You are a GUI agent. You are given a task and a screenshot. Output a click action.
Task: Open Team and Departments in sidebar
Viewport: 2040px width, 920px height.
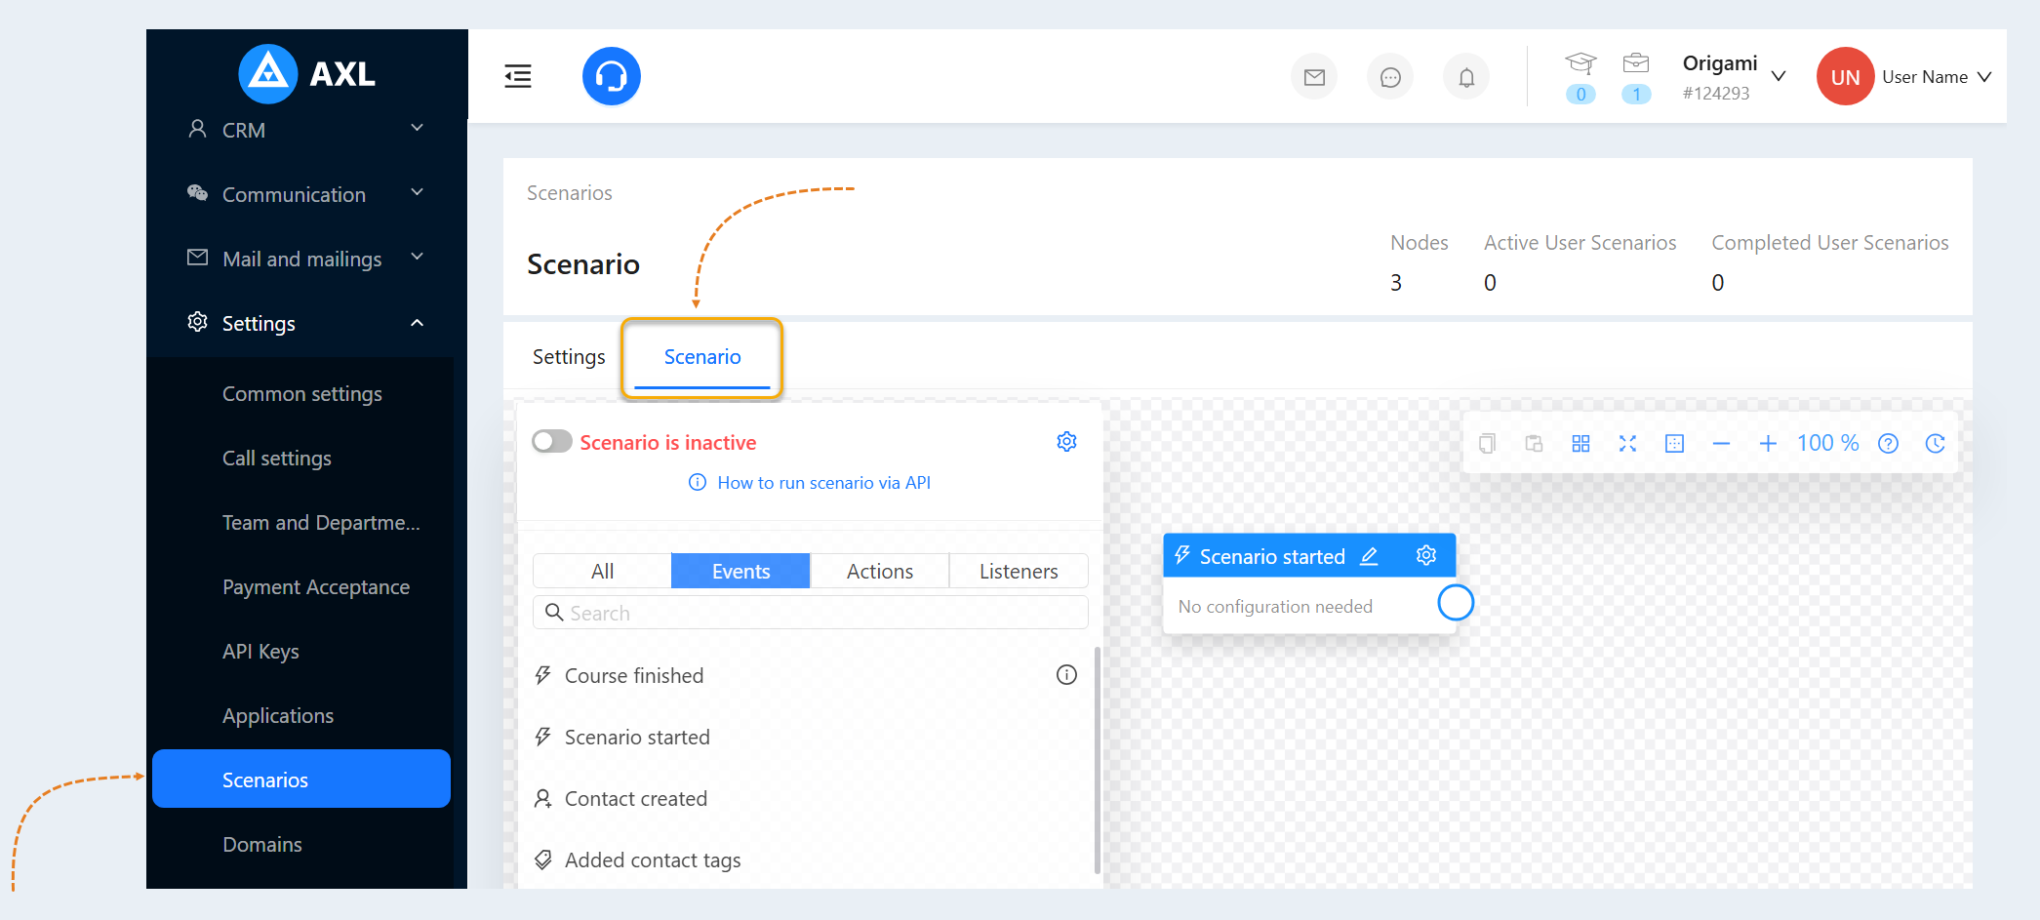[x=302, y=522]
